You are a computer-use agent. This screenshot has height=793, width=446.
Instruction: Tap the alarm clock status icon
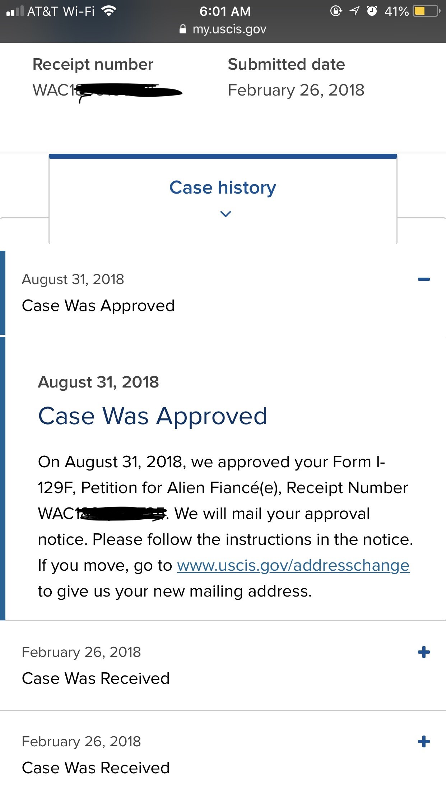(372, 11)
